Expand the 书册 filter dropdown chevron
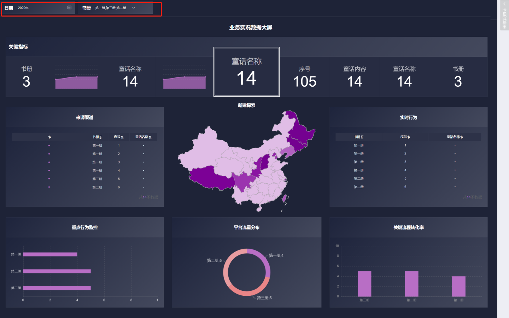 tap(134, 8)
